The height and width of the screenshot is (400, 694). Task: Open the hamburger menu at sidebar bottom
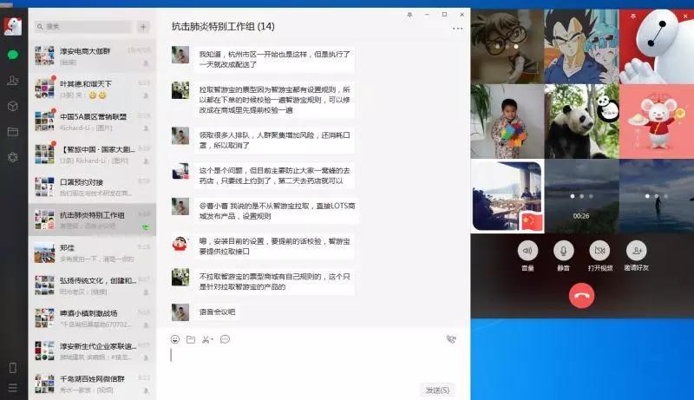point(13,388)
